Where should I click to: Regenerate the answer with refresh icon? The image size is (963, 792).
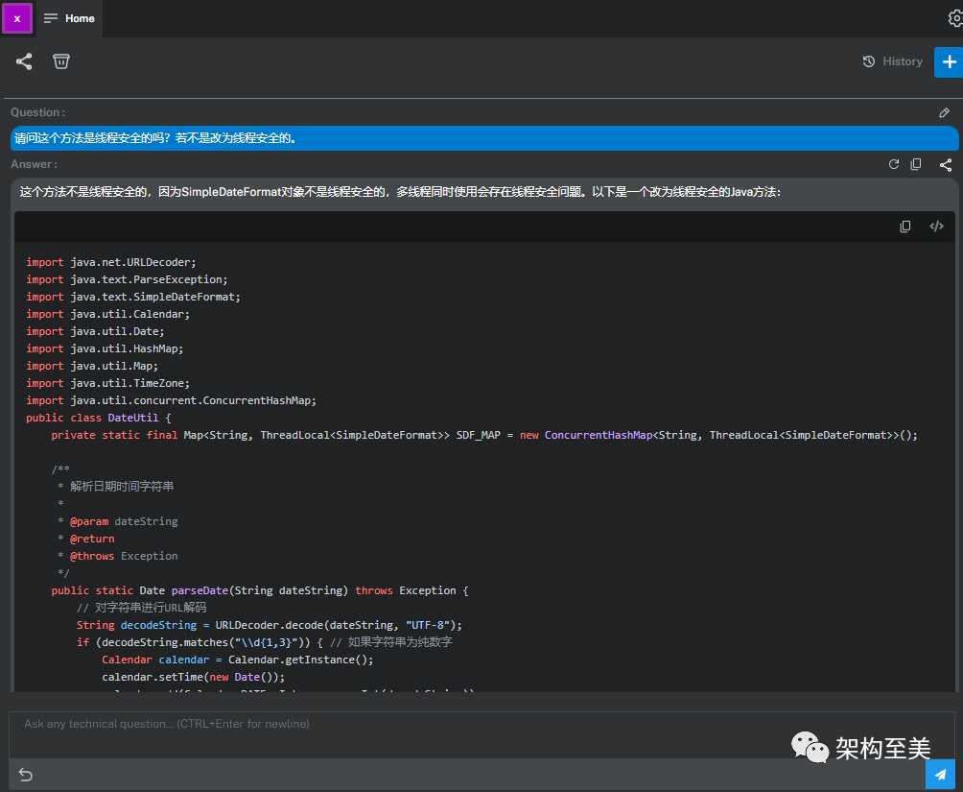[x=894, y=164]
